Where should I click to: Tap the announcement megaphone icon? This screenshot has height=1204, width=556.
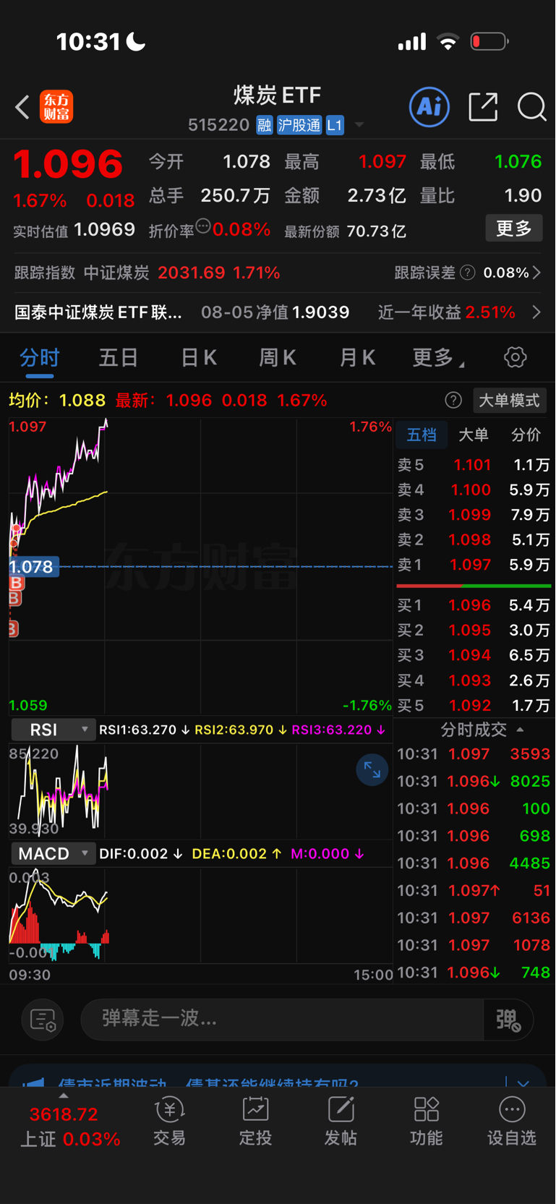click(x=33, y=1083)
